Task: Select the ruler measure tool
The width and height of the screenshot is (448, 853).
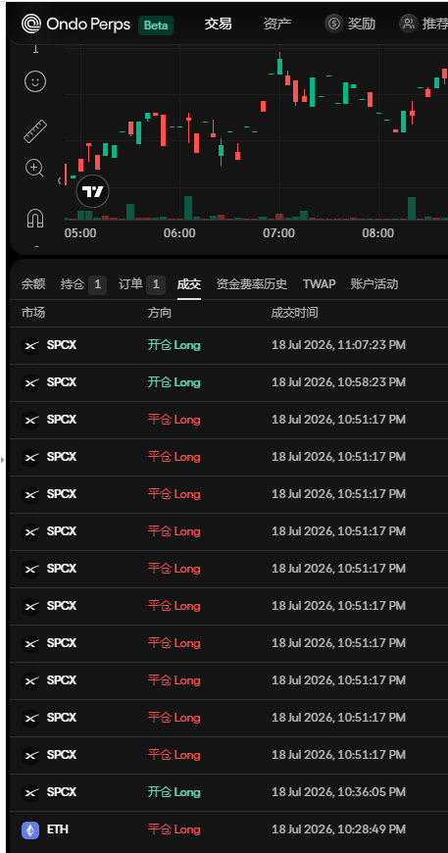Action: 35,131
